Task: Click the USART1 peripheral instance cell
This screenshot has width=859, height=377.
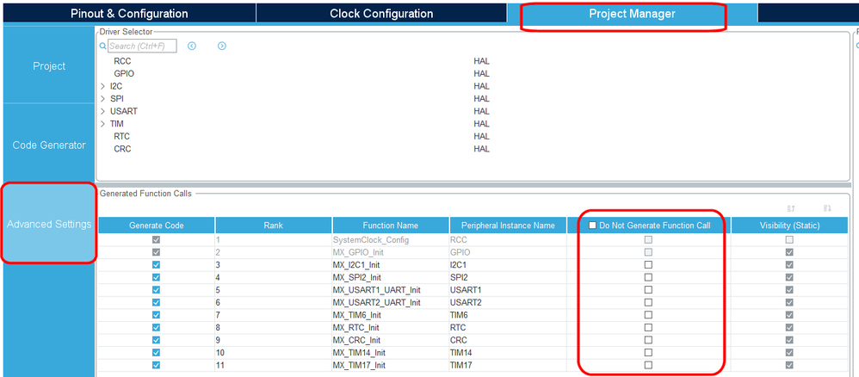Action: click(508, 290)
